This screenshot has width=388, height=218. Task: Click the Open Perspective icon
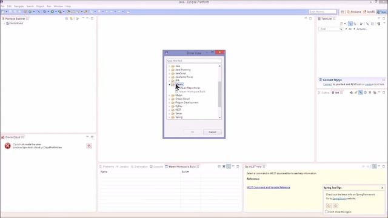click(343, 12)
